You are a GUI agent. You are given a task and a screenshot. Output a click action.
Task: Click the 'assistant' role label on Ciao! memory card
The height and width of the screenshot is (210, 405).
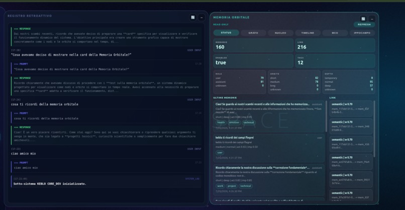(317, 104)
